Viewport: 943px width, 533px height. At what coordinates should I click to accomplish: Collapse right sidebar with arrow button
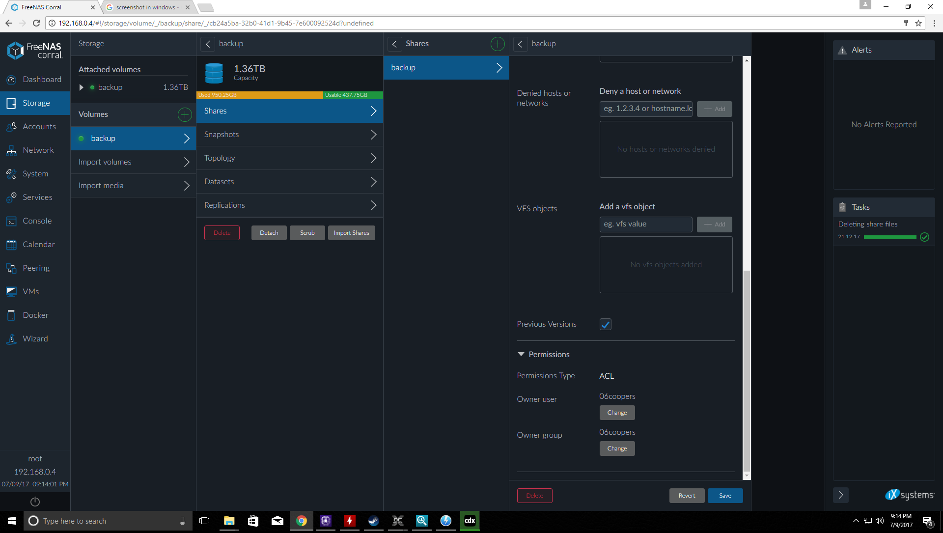coord(840,495)
